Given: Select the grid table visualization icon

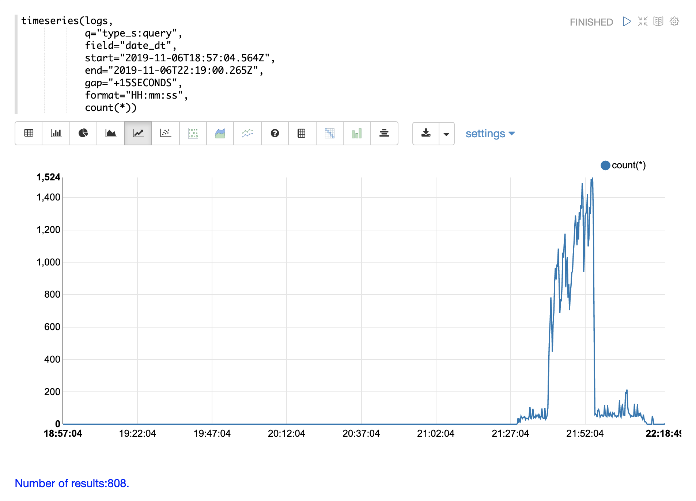Looking at the screenshot, I should coord(302,133).
